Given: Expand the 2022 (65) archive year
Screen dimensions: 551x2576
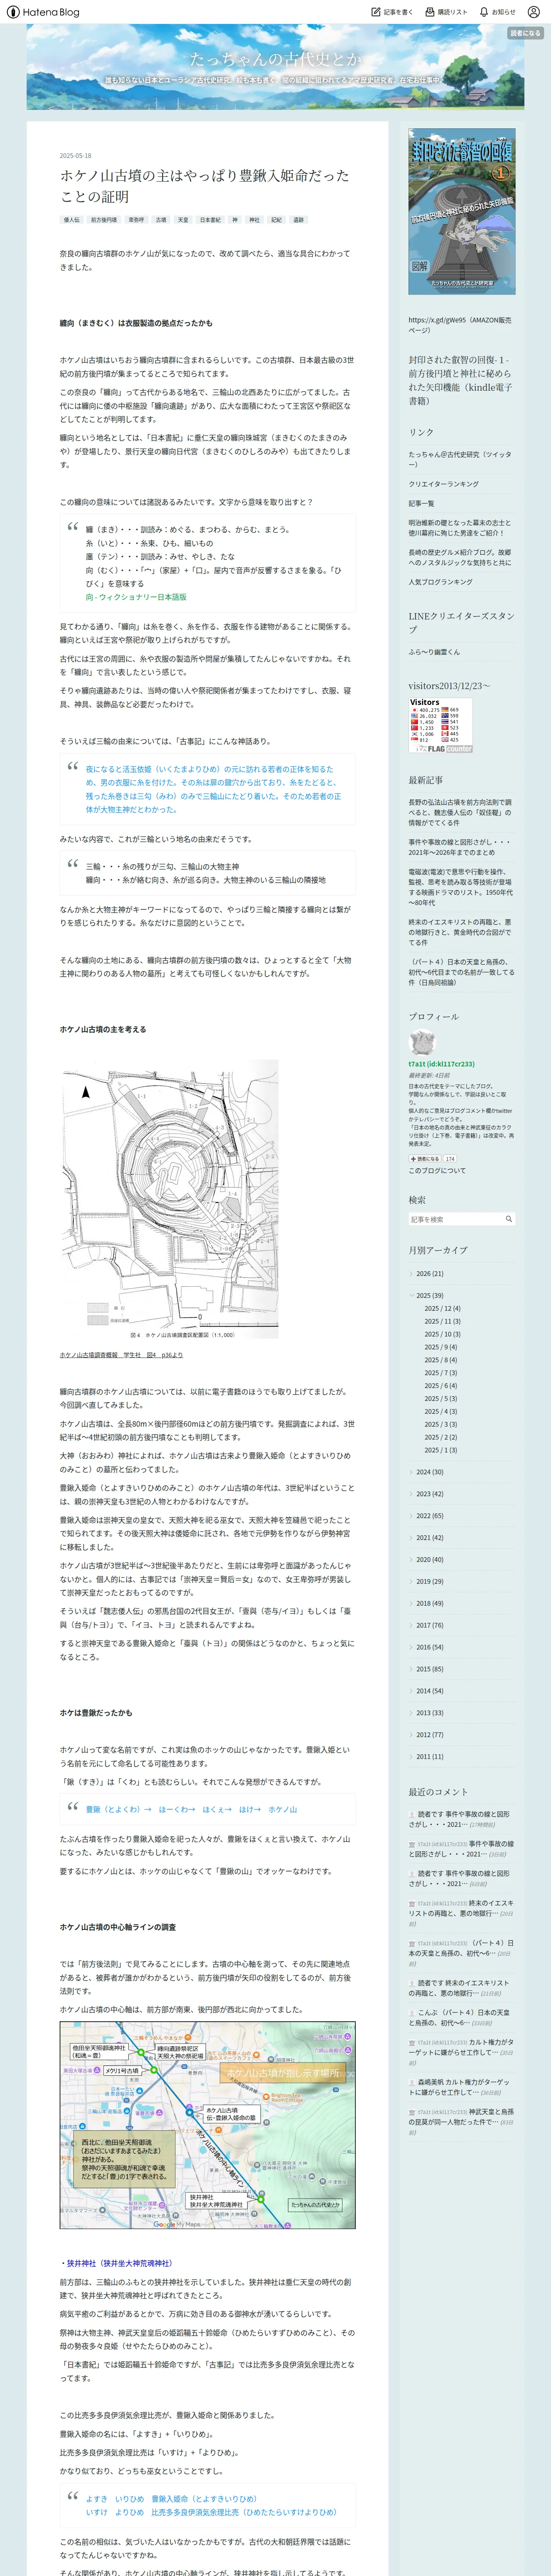Looking at the screenshot, I should (x=411, y=1516).
